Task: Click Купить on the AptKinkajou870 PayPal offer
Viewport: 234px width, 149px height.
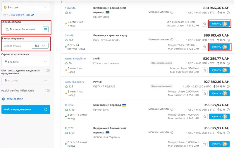Action: click(219, 93)
